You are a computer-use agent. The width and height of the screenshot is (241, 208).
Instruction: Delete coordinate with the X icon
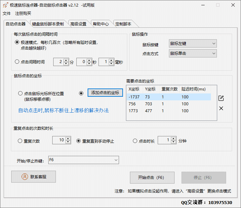tap(221, 108)
